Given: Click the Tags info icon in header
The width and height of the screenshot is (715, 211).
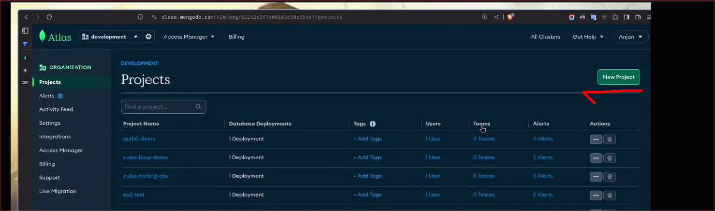Looking at the screenshot, I should 373,124.
